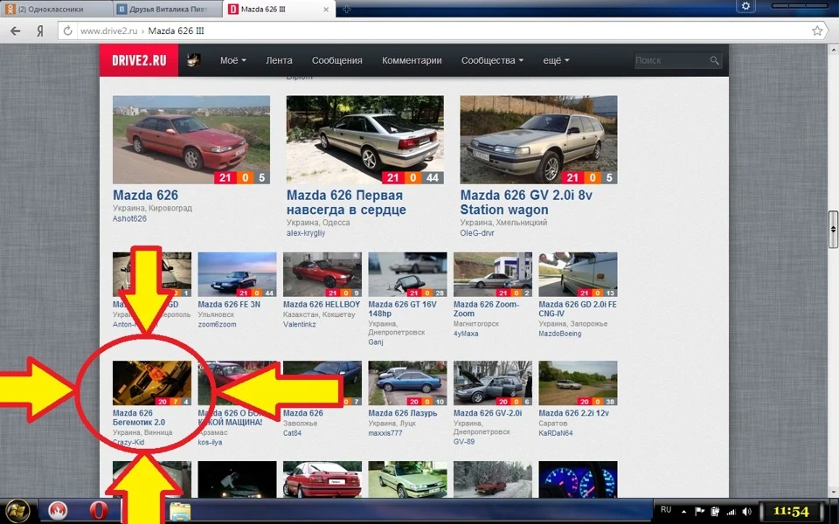Click the network signal tray icon
Image resolution: width=839 pixels, height=524 pixels.
tap(731, 512)
